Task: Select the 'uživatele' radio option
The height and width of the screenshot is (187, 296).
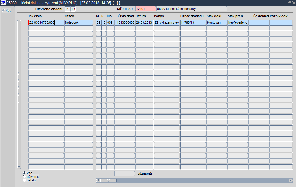Action: coord(24,176)
